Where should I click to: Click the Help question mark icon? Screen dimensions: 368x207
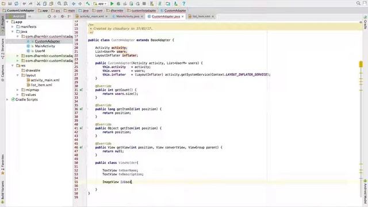[184, 3]
